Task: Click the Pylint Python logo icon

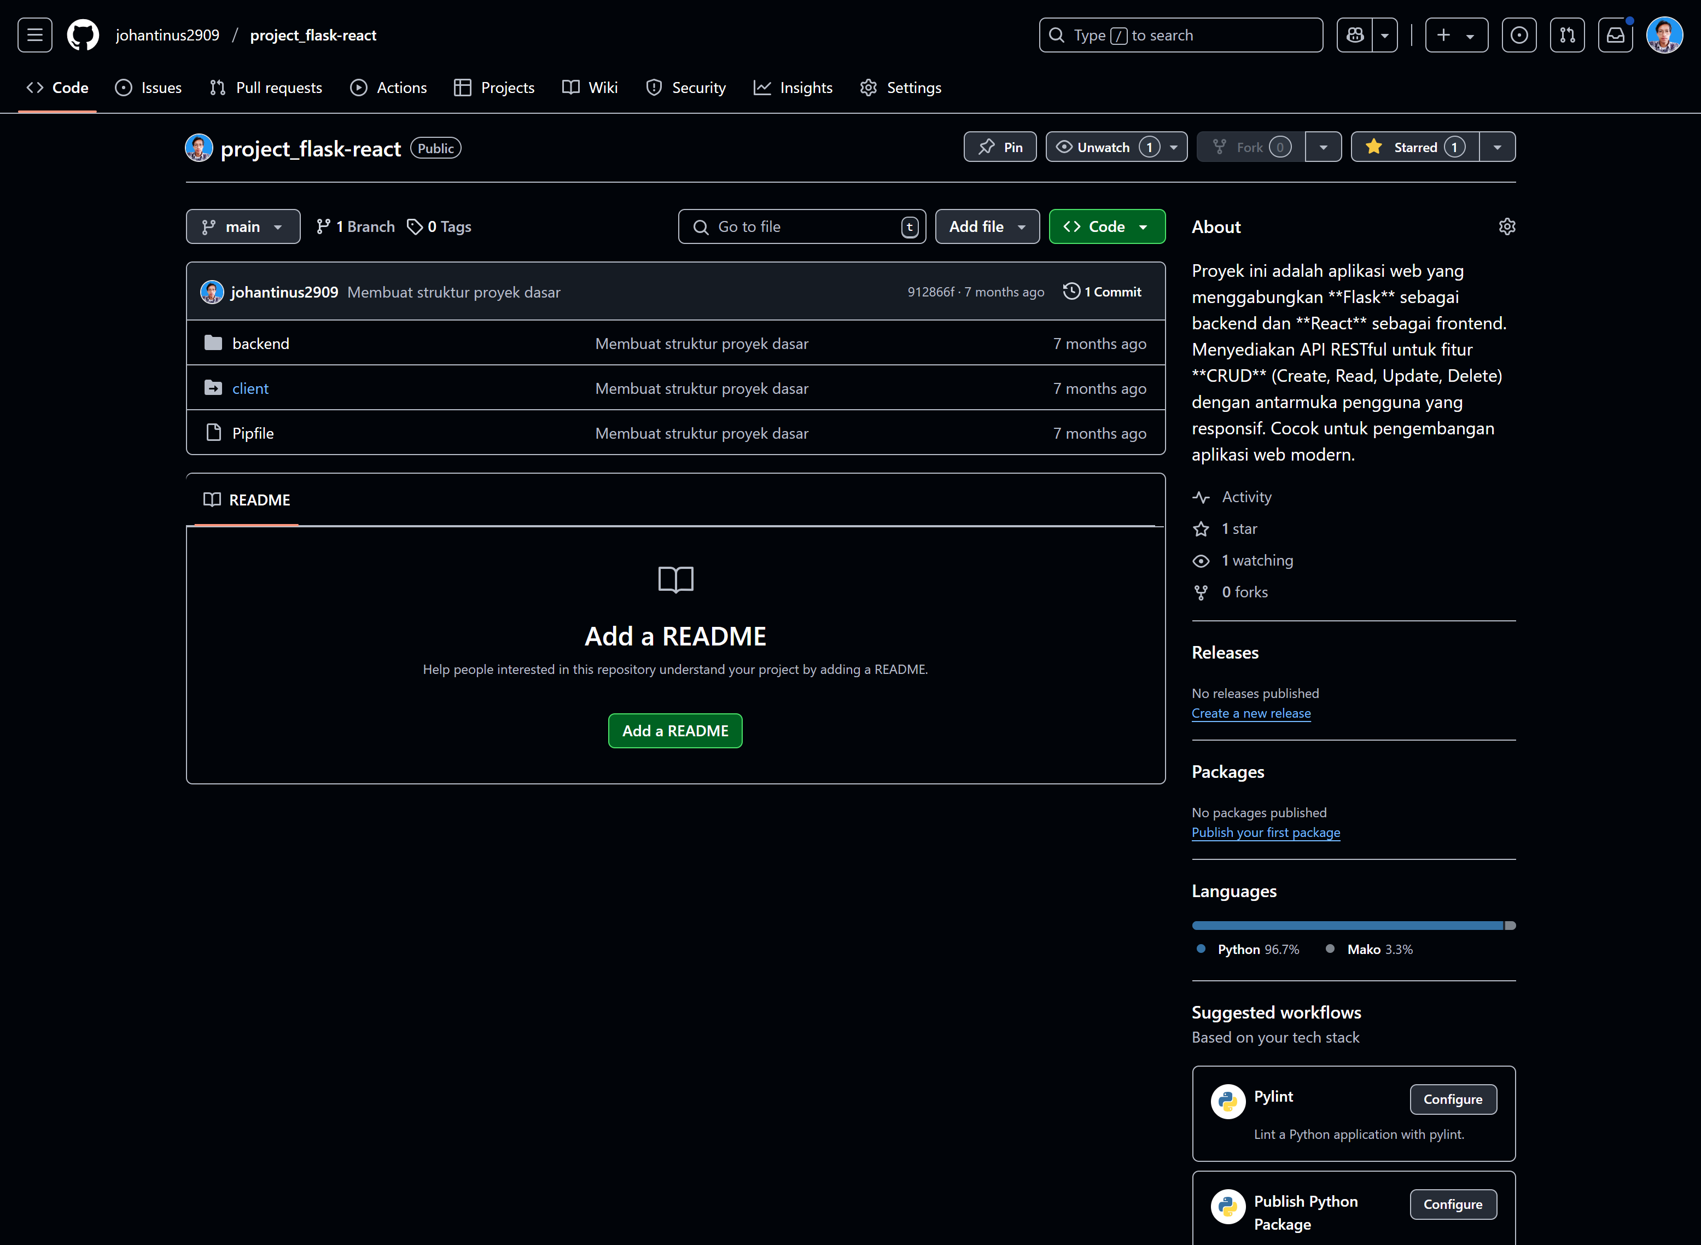Action: click(1228, 1101)
